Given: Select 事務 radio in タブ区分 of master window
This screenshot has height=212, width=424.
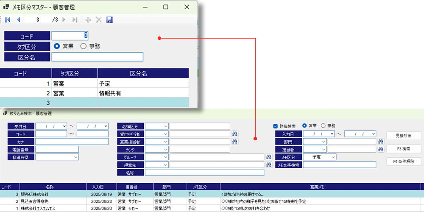Looking at the screenshot, I should click(83, 46).
